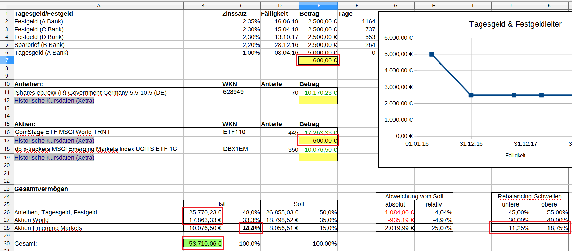This screenshot has width=572, height=251.
Task: Select row 7 header
Action: coord(7,60)
